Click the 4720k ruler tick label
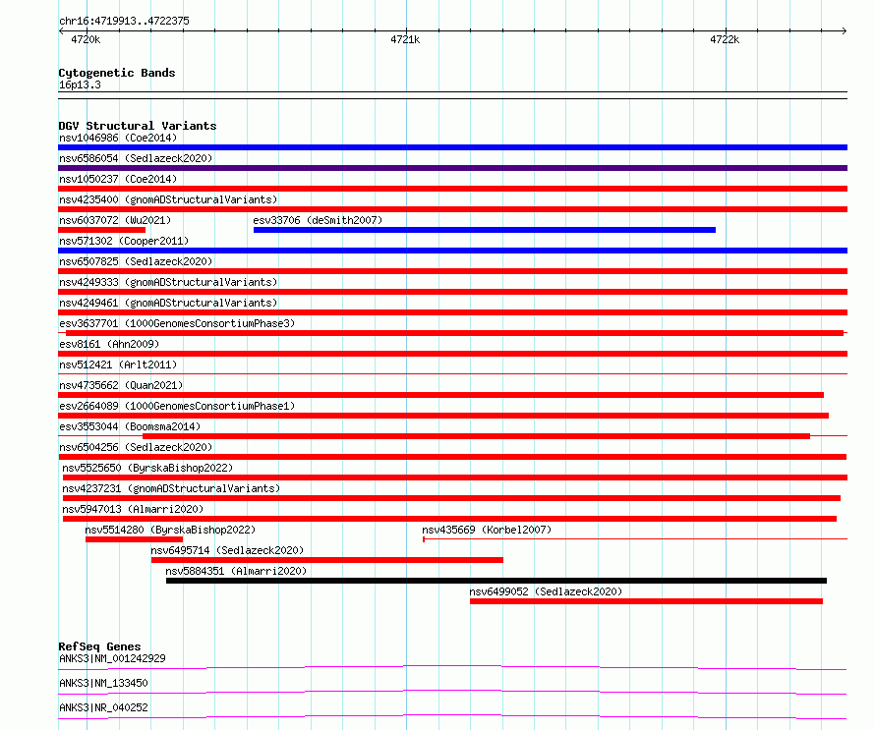 click(86, 39)
